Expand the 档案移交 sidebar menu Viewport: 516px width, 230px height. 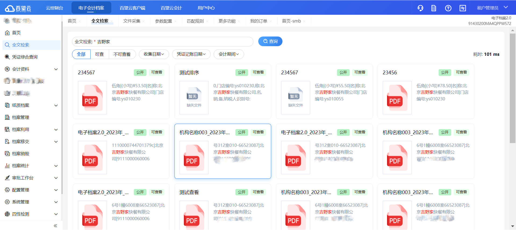pyautogui.click(x=56, y=142)
